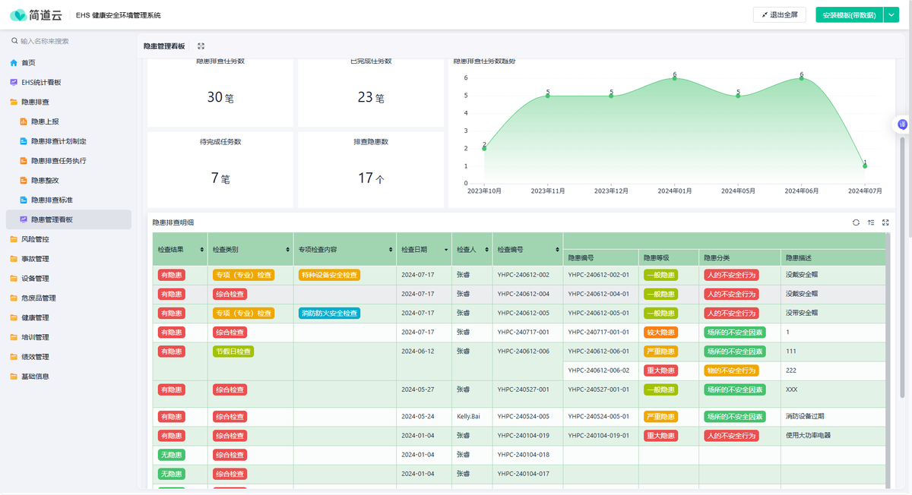912x495 pixels.
Task: Click the 退出全屏 button
Action: click(x=779, y=15)
